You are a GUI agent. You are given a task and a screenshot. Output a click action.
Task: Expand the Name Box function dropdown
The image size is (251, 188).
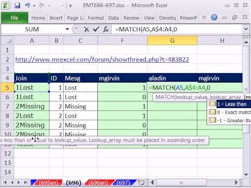click(x=67, y=29)
